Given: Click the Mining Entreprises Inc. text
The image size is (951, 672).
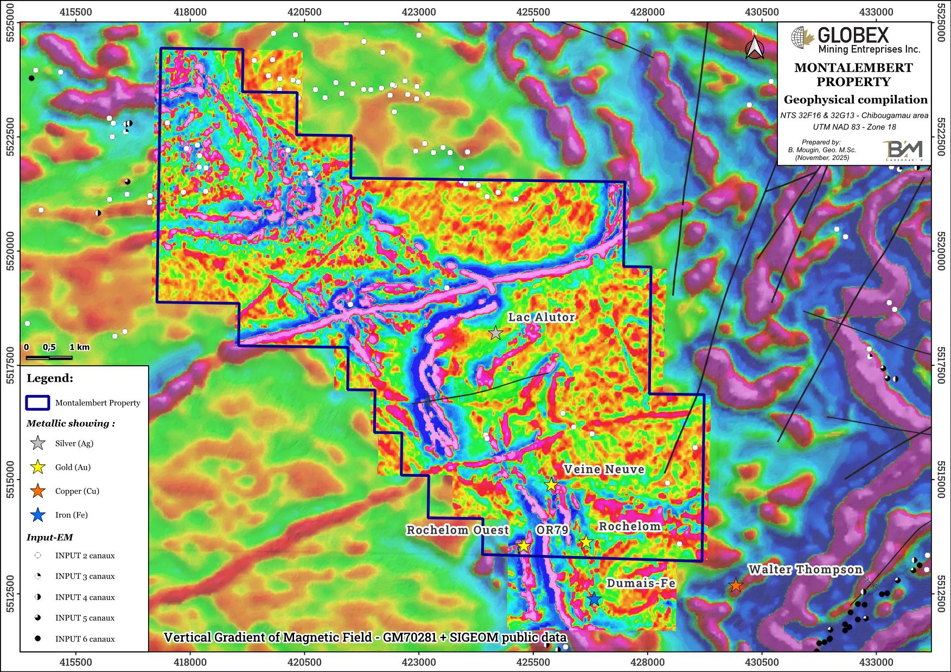Looking at the screenshot, I should click(x=869, y=49).
